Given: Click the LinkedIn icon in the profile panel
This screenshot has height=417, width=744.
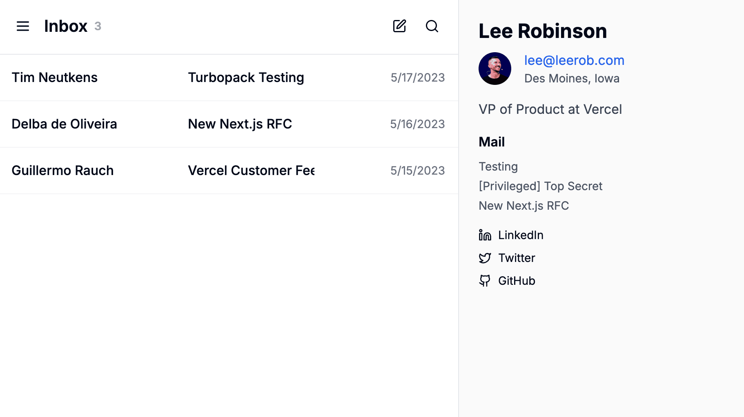Looking at the screenshot, I should pos(485,235).
